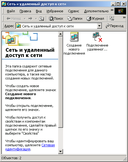
Task: Open the address bar dropdown list
Action: (x=99, y=26)
